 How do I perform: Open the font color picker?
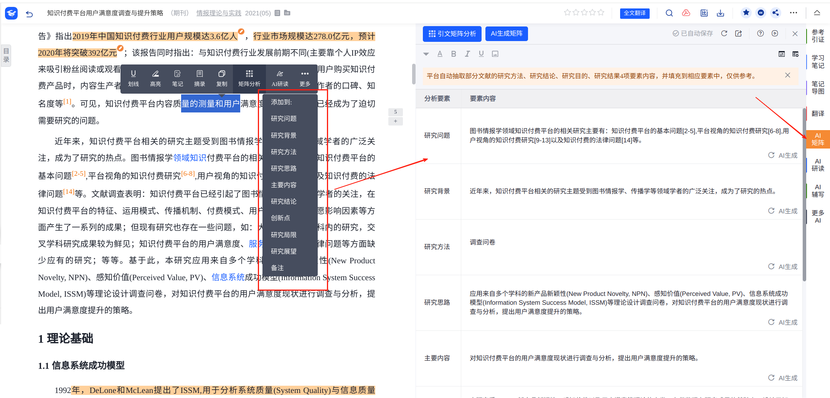tap(440, 54)
